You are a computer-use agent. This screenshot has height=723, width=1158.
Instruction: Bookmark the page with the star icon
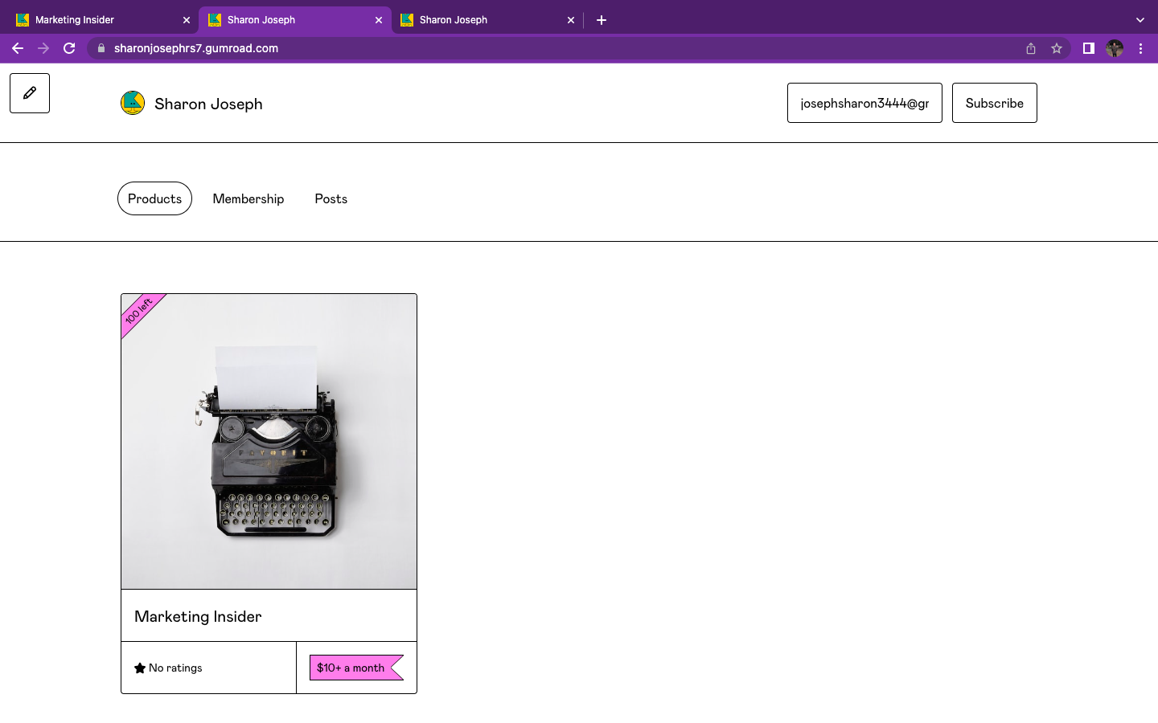pos(1057,48)
